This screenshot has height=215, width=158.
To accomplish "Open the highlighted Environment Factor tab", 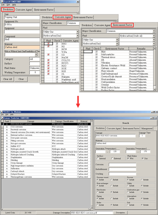I will pos(122,25).
